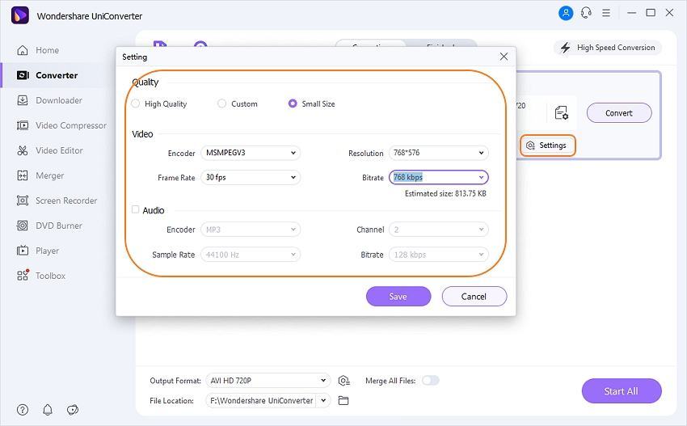
Task: Open the feedback chat icon
Action: 73,410
